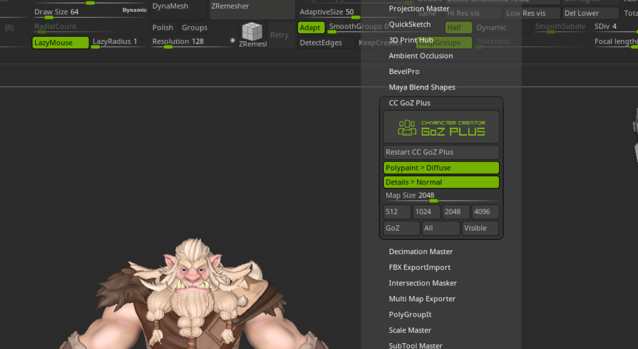Disable Details > Normal option
Screen dimensions: 638x349
pyautogui.click(x=441, y=182)
